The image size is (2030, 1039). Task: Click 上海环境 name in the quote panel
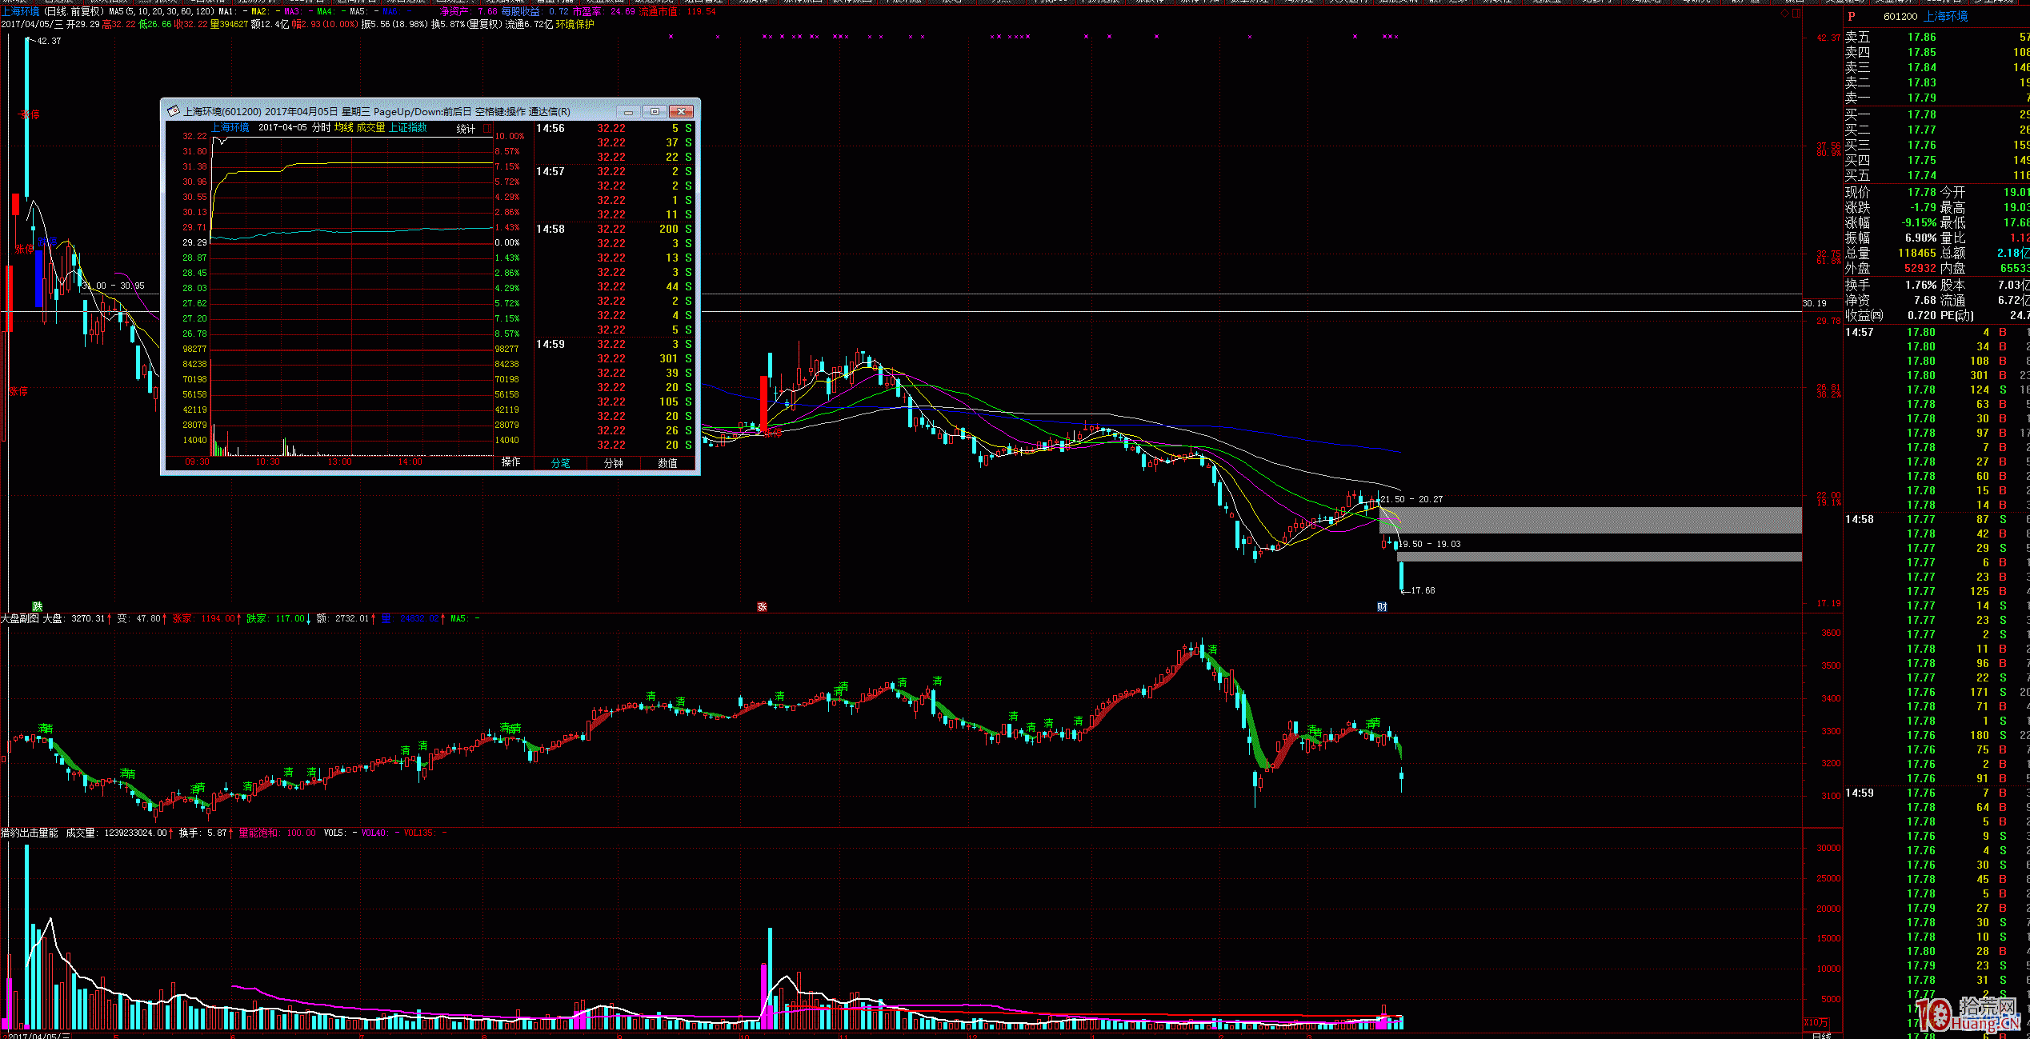[x=1946, y=17]
